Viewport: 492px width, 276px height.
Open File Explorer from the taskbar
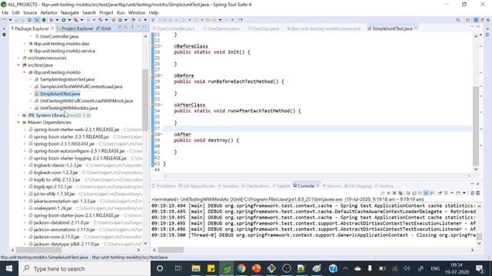tap(196, 268)
